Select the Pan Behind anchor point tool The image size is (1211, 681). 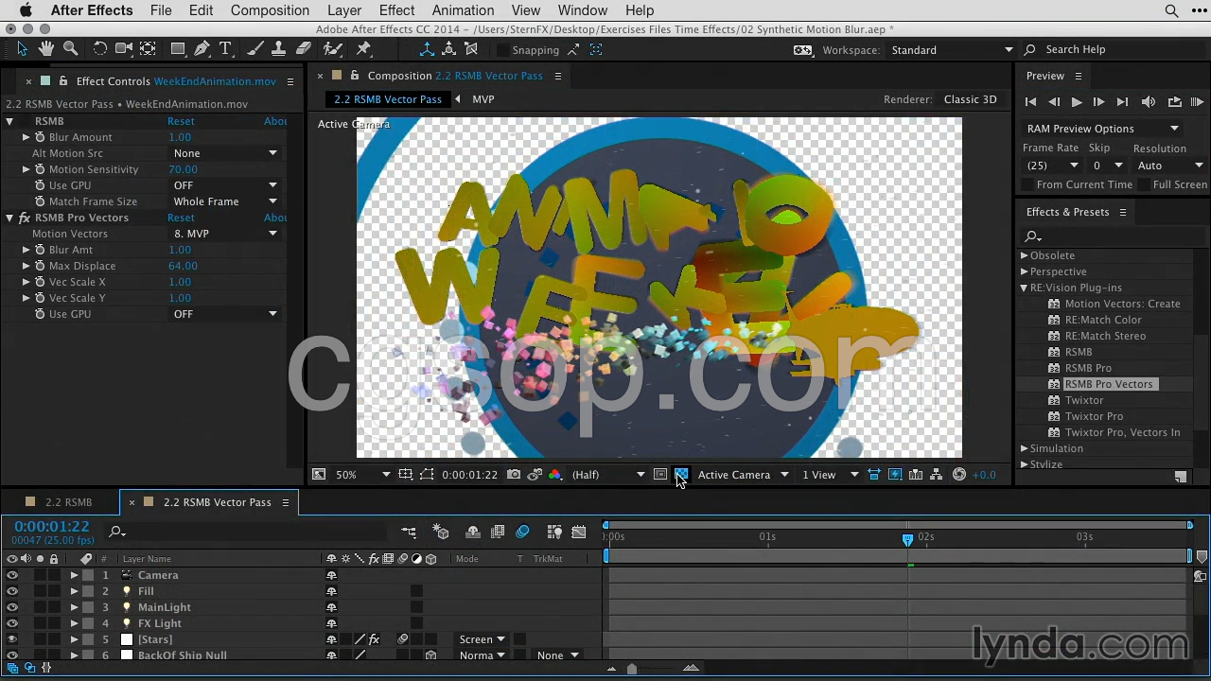point(149,49)
